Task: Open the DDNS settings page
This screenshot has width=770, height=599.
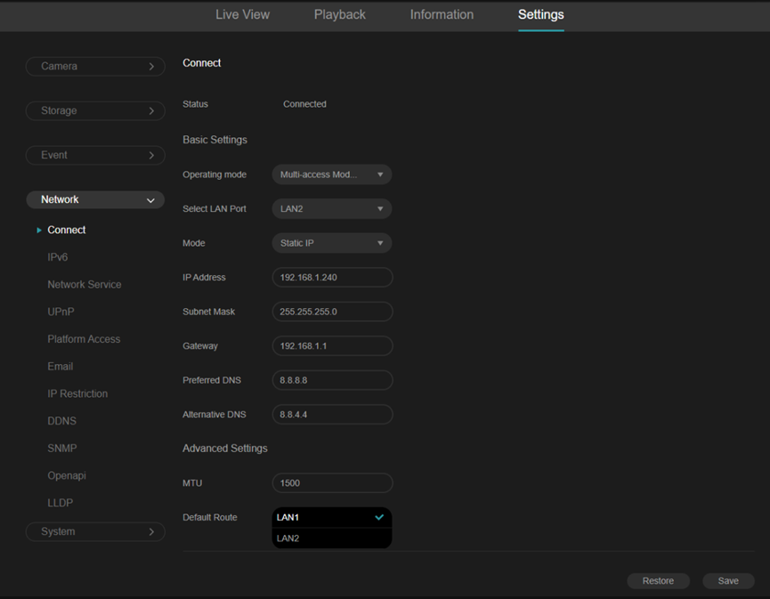Action: [x=62, y=421]
